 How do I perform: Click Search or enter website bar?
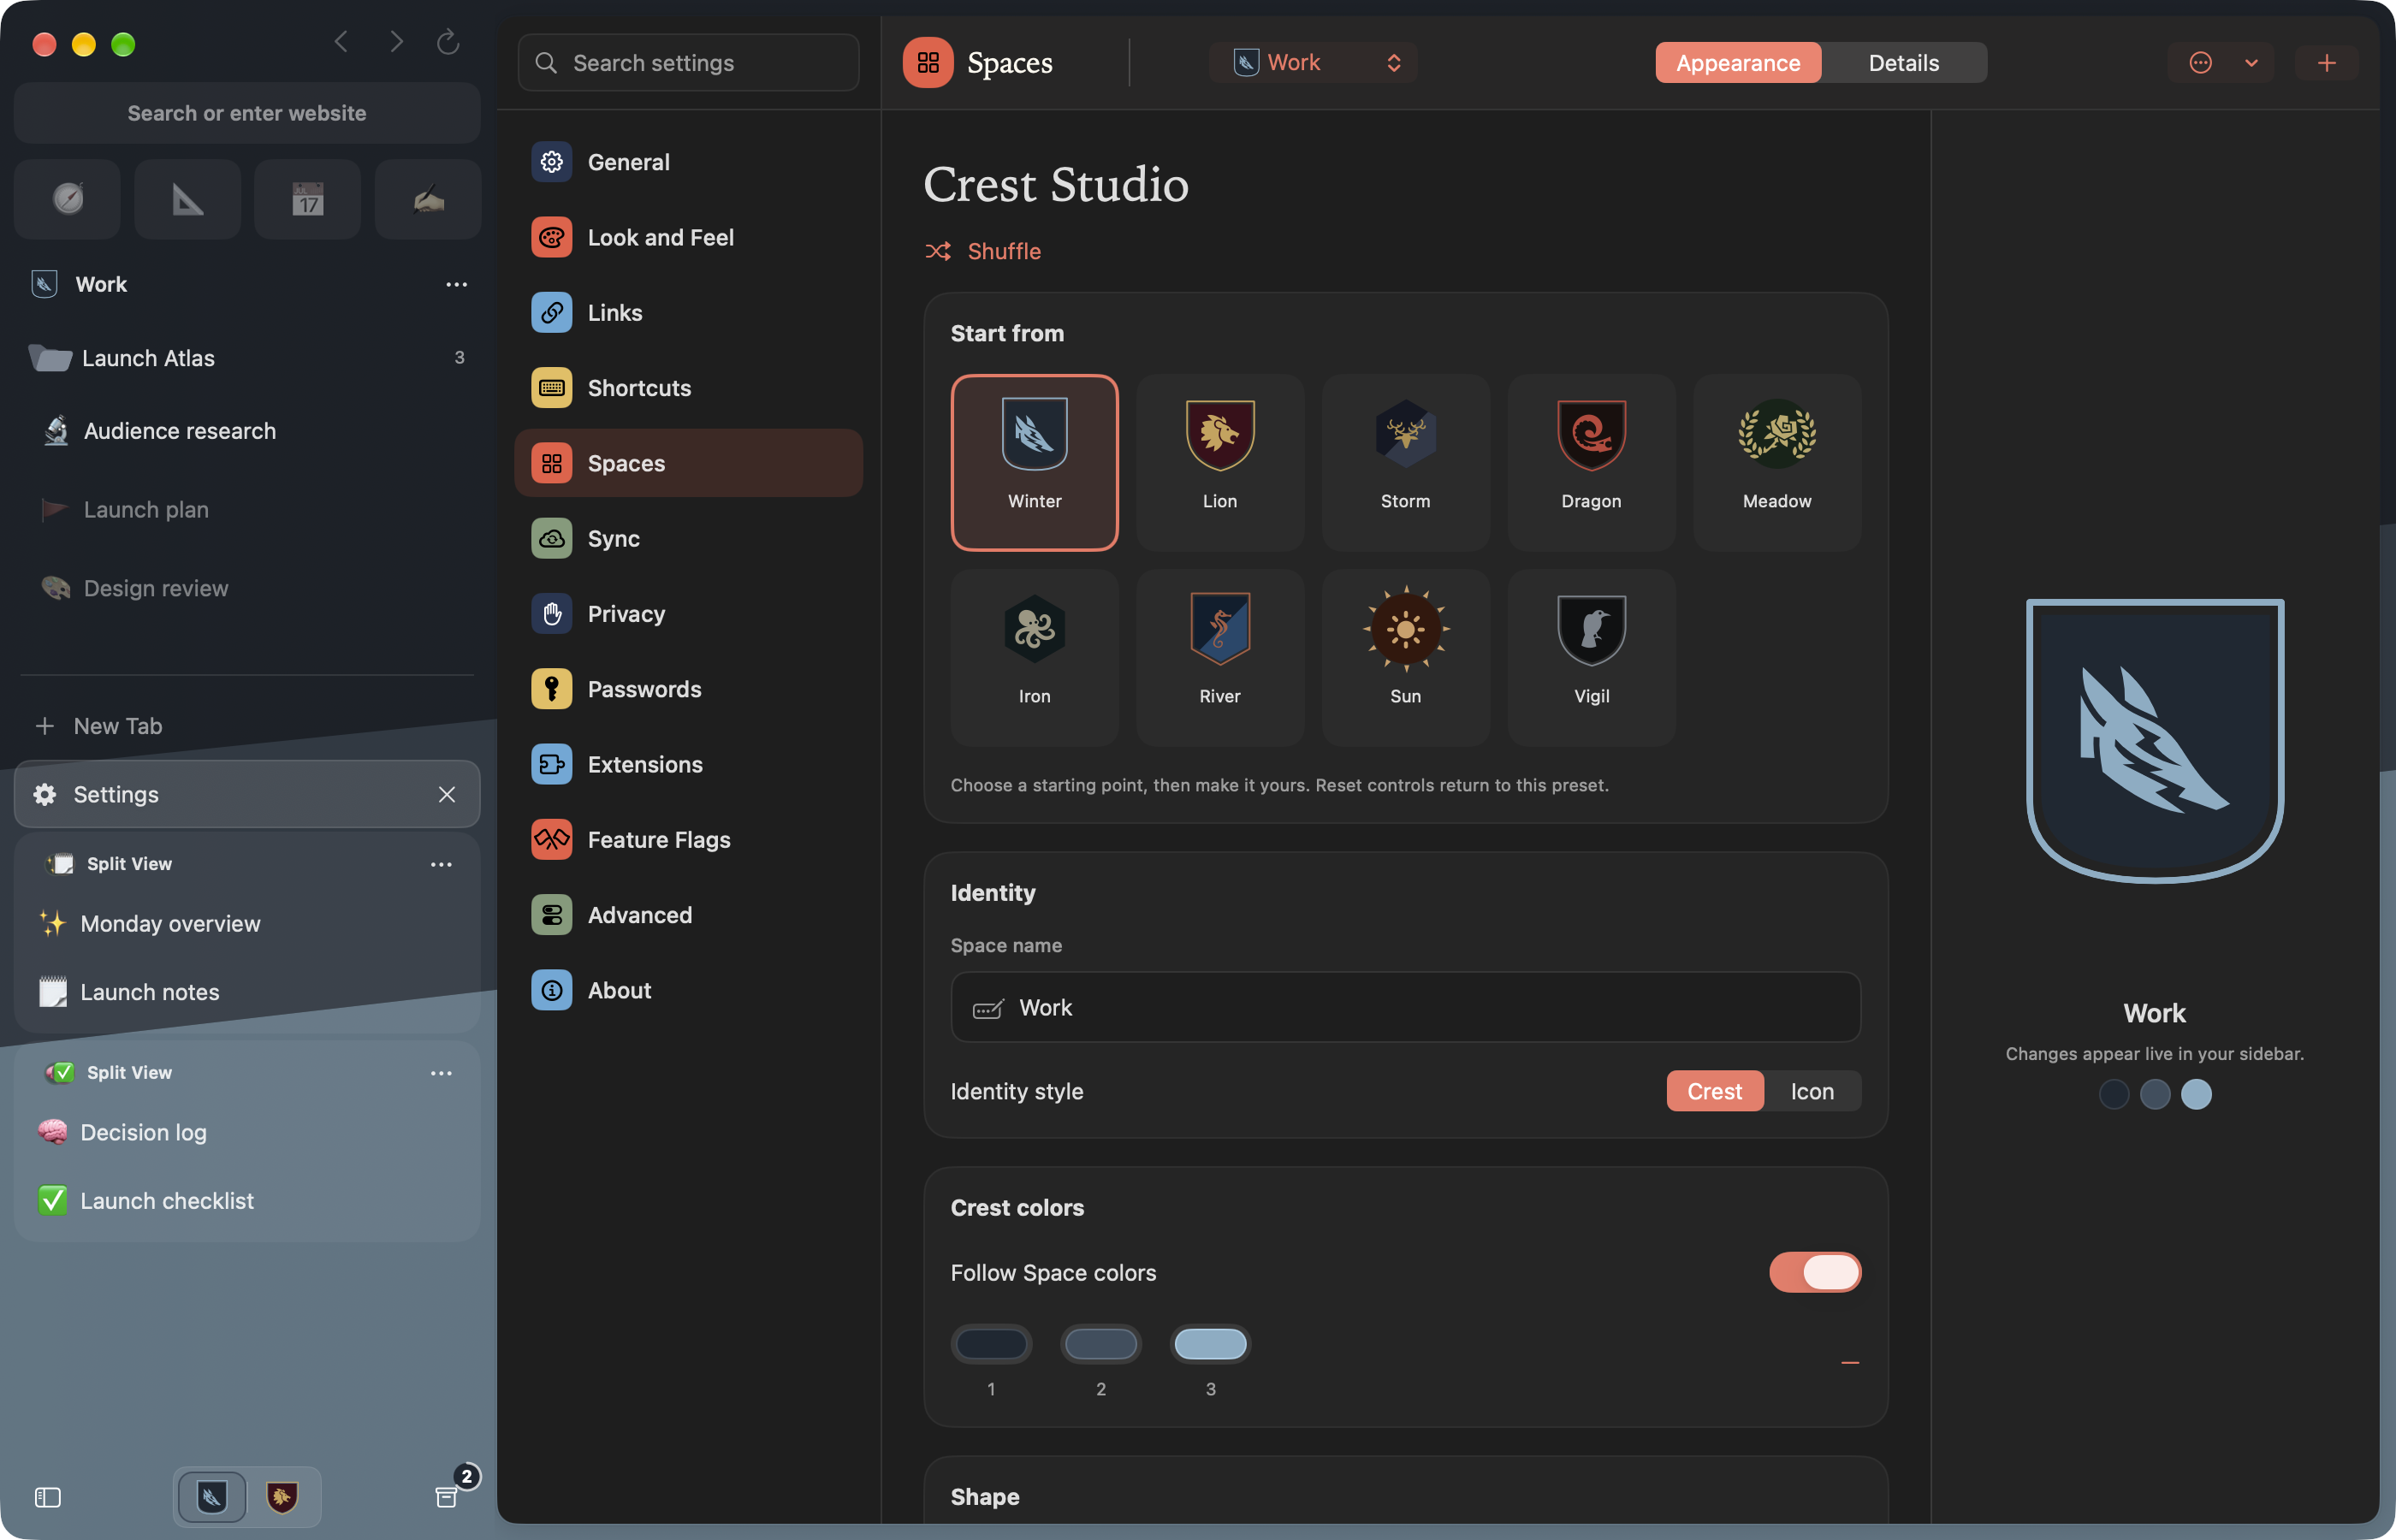coord(247,113)
